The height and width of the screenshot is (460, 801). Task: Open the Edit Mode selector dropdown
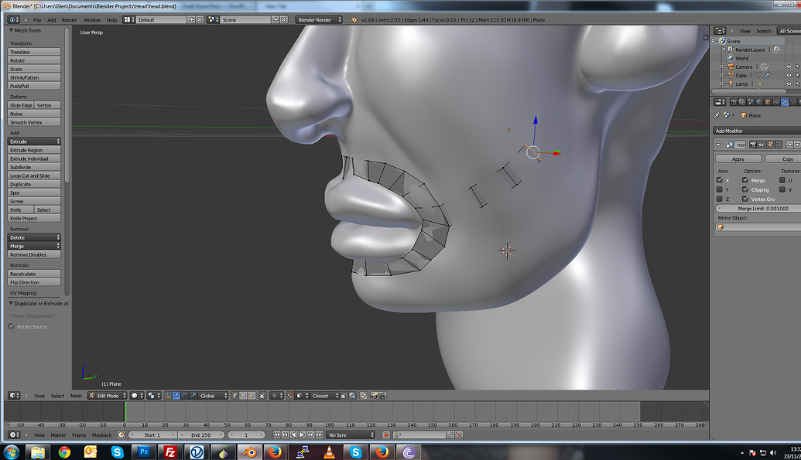[108, 396]
